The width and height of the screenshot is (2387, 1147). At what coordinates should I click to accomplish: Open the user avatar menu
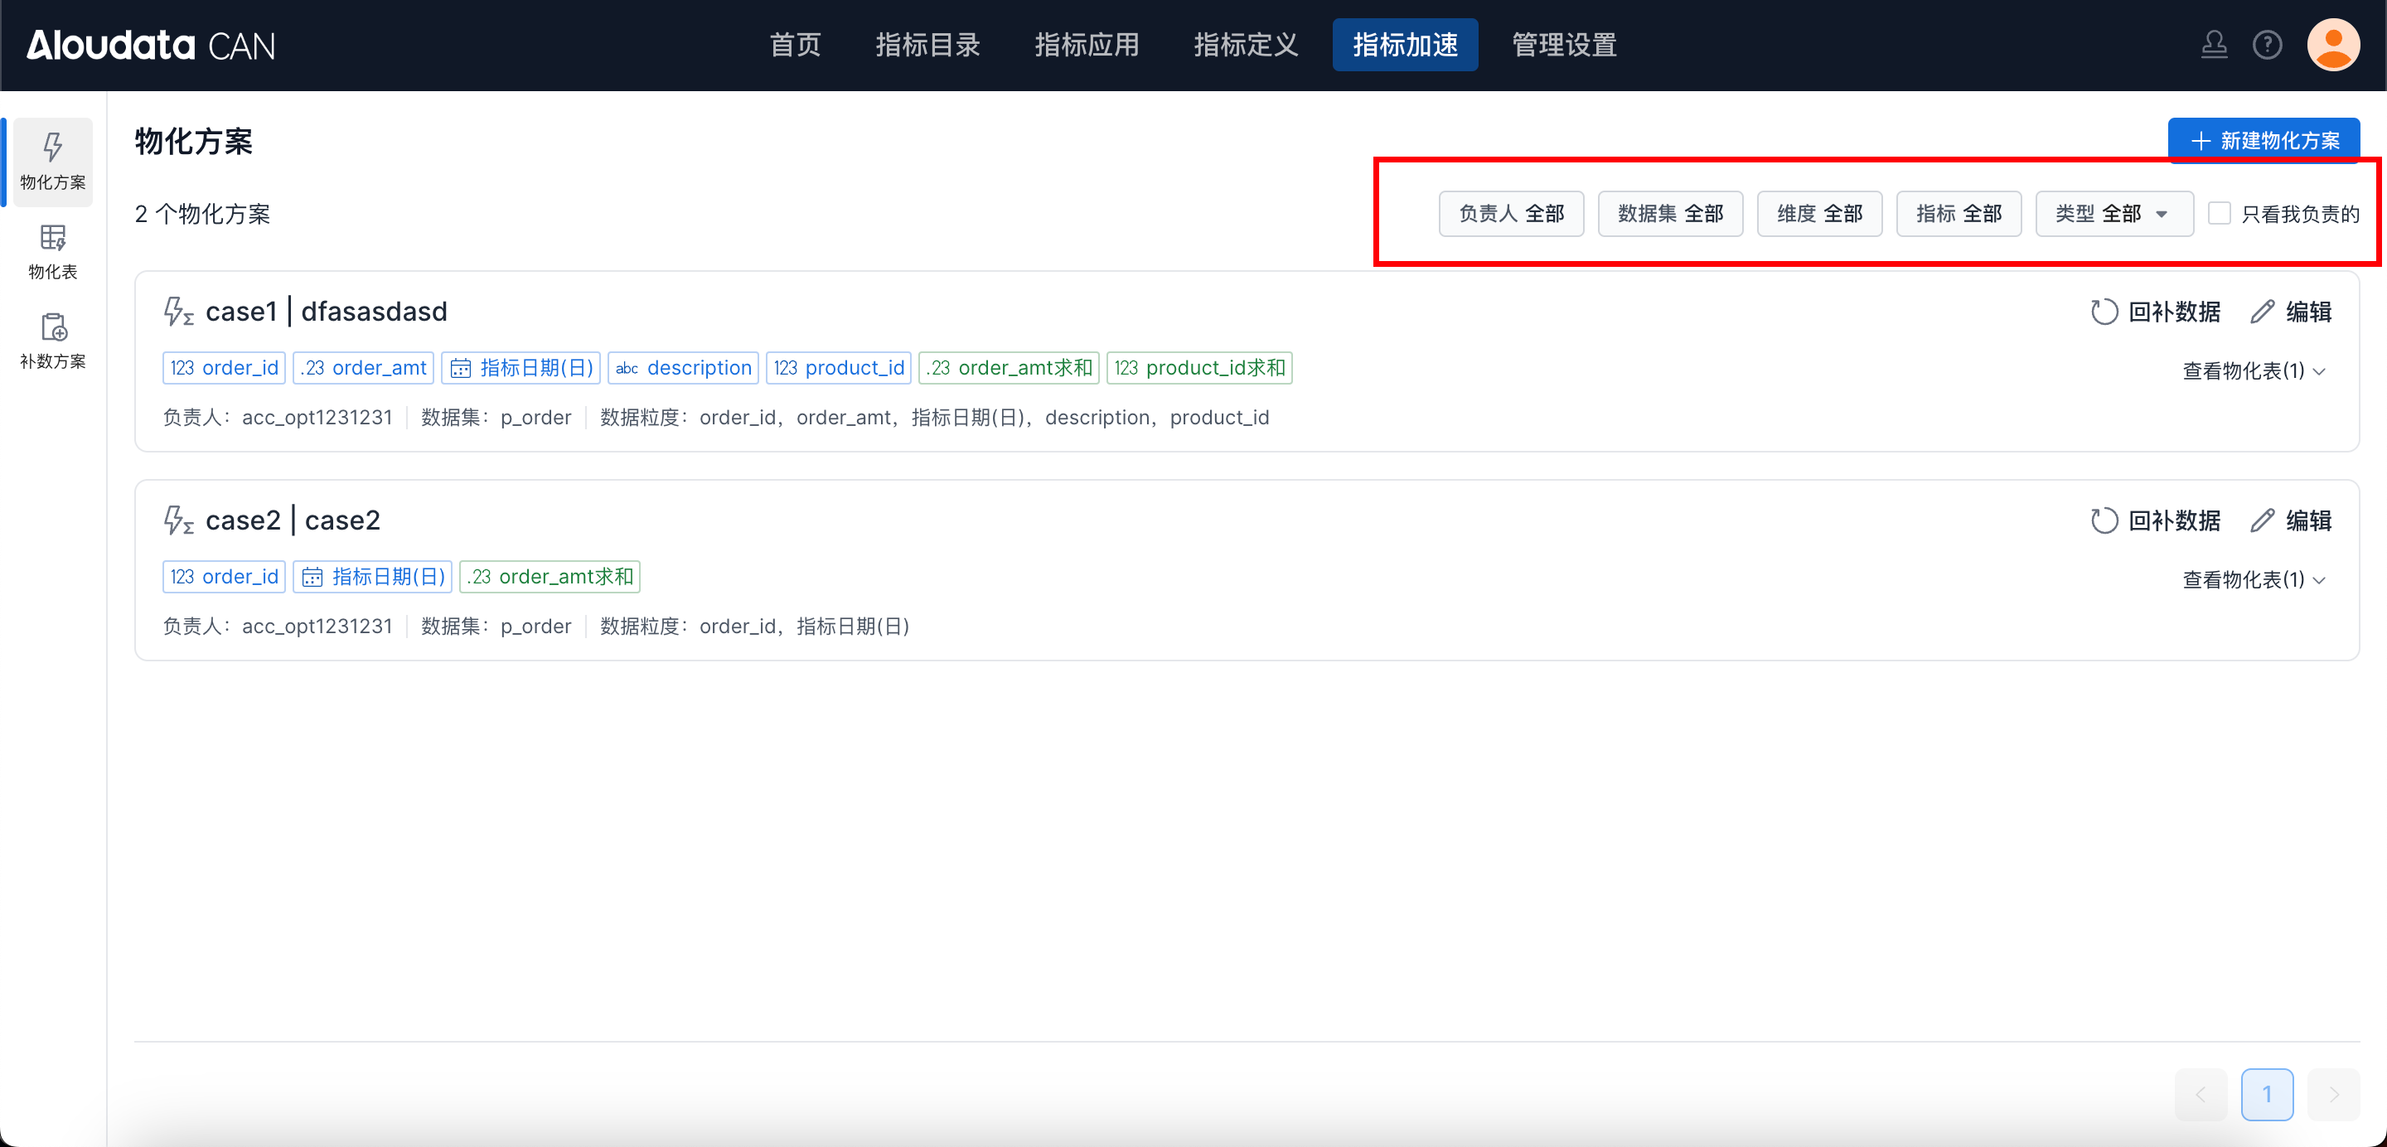pyautogui.click(x=2332, y=45)
